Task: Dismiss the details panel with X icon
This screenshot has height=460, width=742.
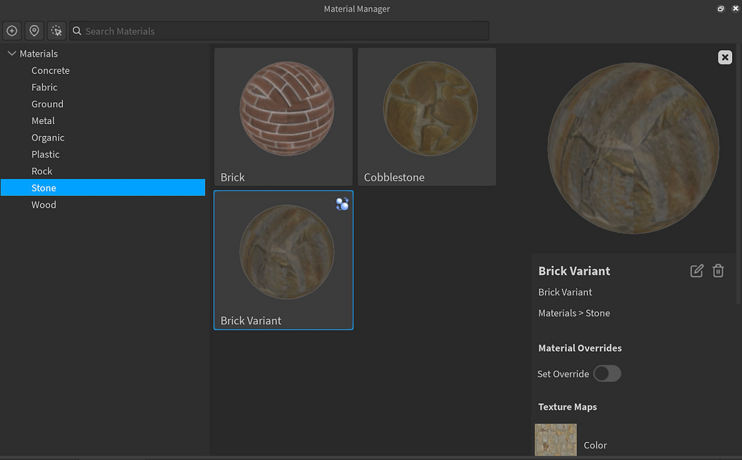Action: pyautogui.click(x=724, y=57)
